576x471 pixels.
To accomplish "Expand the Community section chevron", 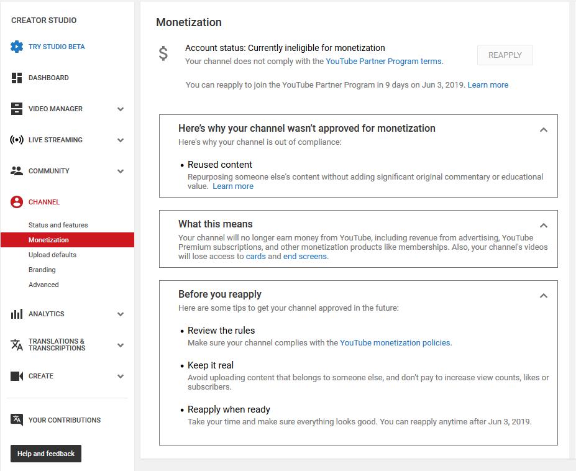I will (x=121, y=171).
